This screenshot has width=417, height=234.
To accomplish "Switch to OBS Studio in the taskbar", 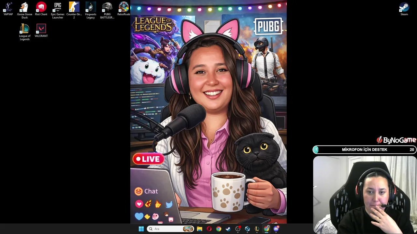I will tap(238, 229).
